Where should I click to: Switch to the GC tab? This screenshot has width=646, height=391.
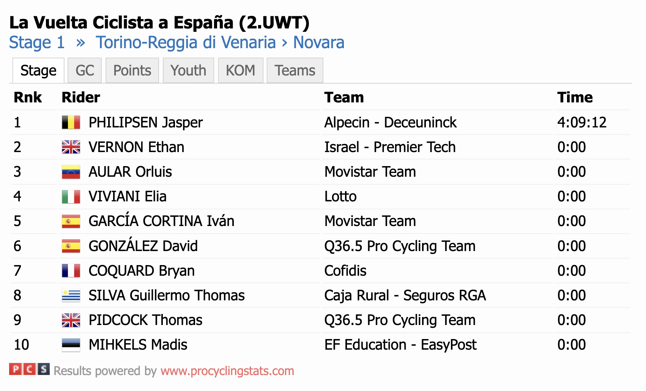85,71
